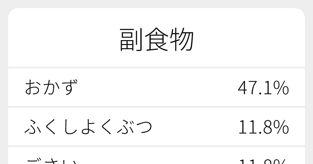313x164 pixels.
Task: Open the partially visible third reading row
Action: coord(156,156)
